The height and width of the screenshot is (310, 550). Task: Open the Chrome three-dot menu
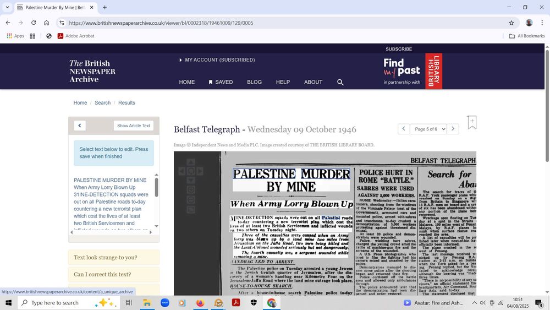pyautogui.click(x=542, y=23)
